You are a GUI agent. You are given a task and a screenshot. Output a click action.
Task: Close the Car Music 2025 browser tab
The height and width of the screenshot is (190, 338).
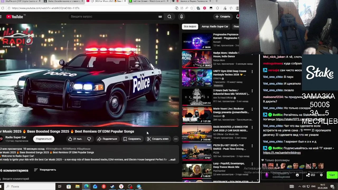tap(125, 1)
